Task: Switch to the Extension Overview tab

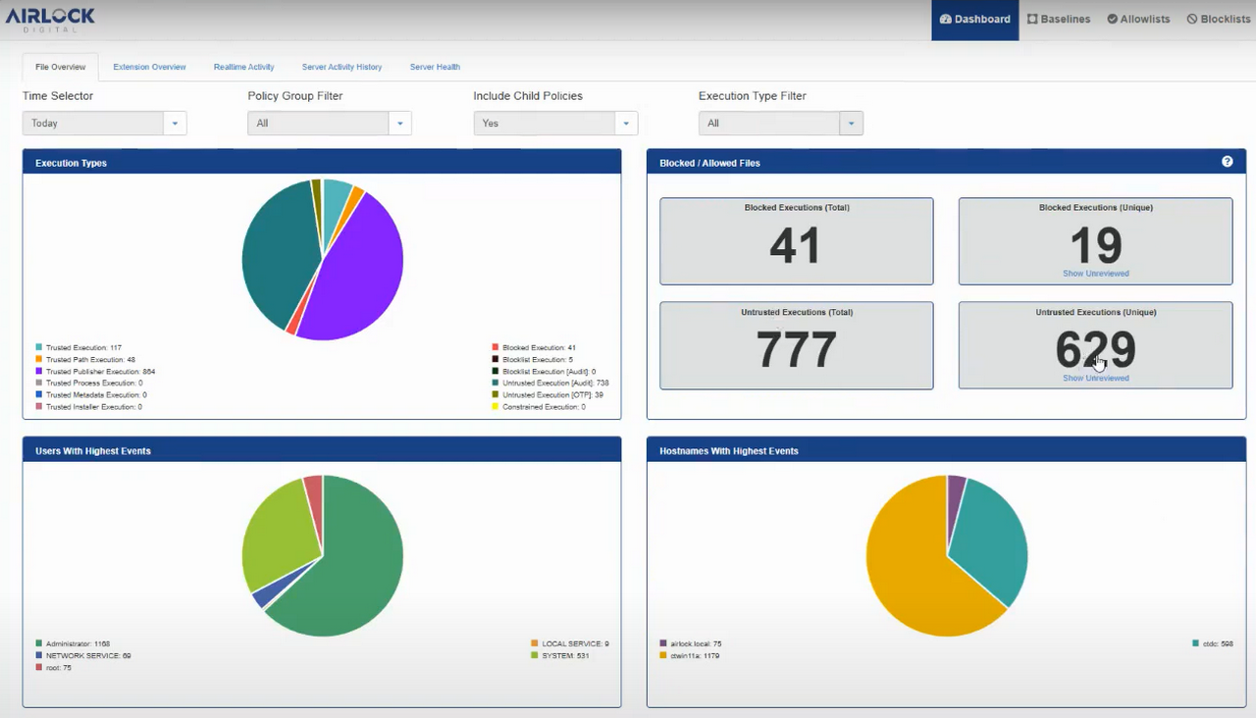Action: tap(149, 67)
